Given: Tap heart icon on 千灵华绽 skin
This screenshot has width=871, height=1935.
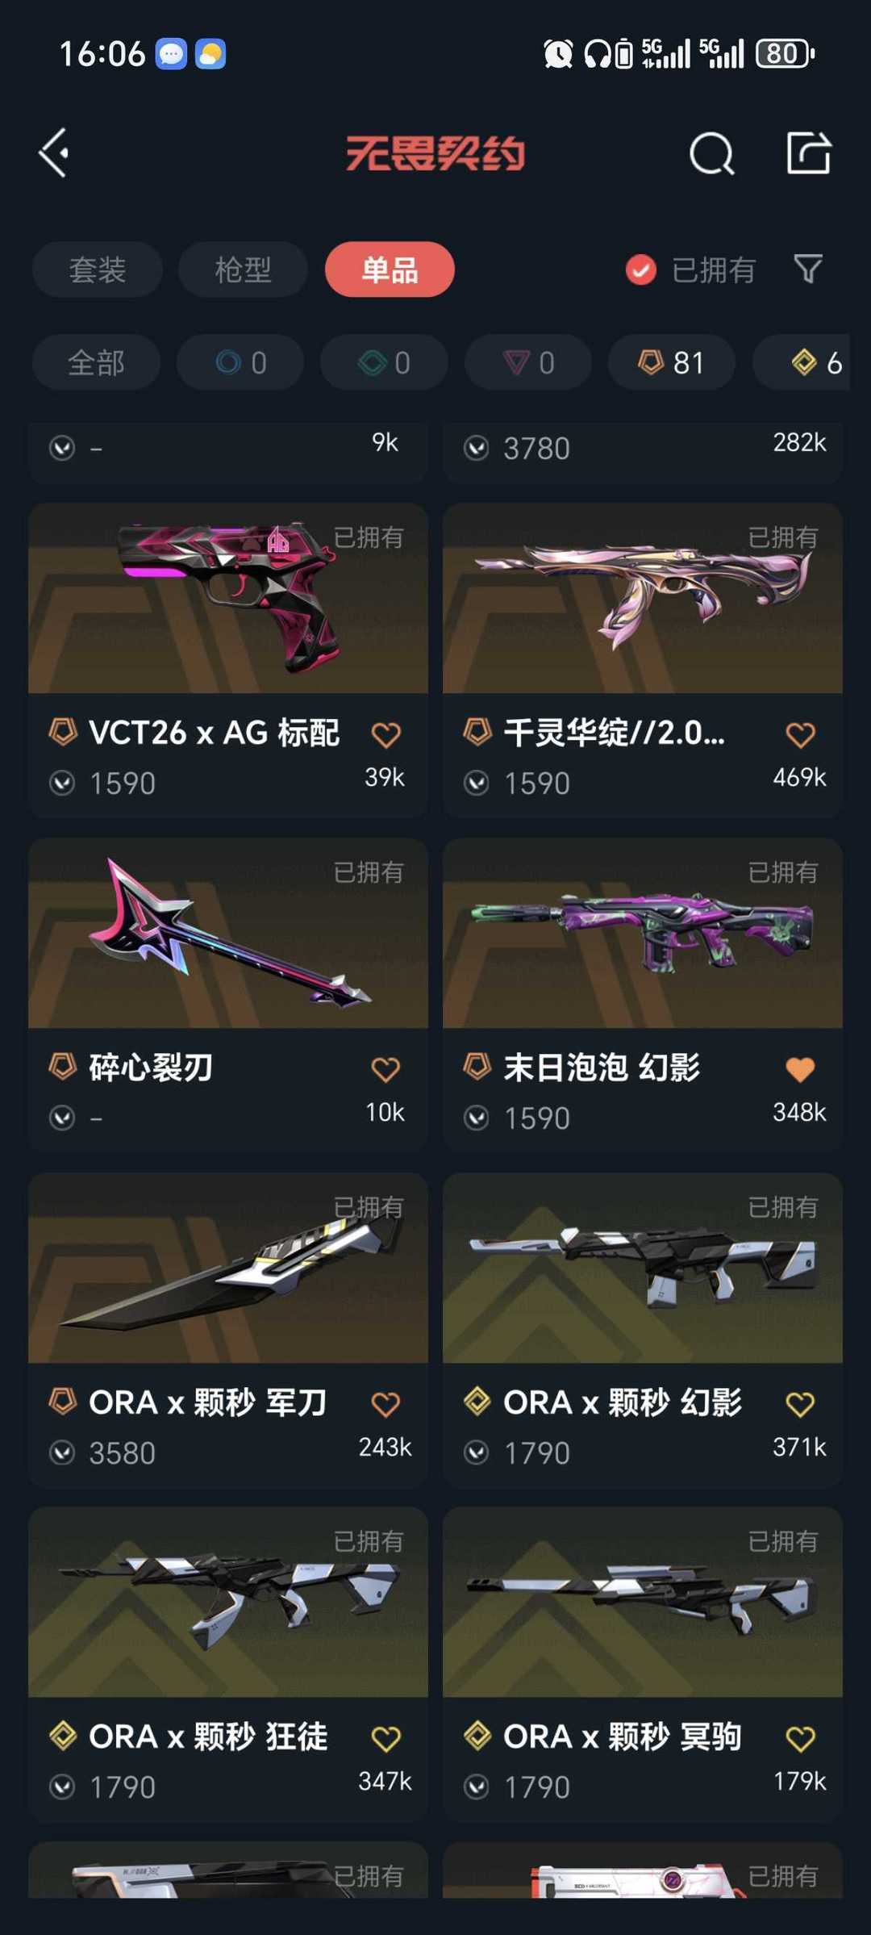Looking at the screenshot, I should [800, 734].
